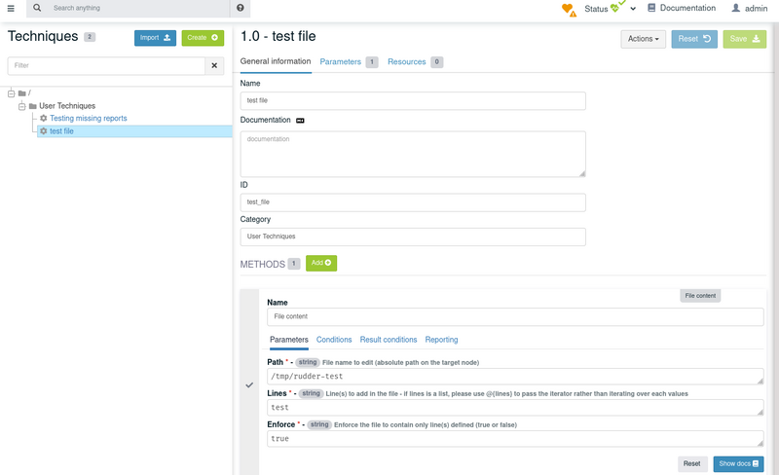Screen dimensions: 779x475
Task: Add a new method with Add button
Action: pos(321,263)
